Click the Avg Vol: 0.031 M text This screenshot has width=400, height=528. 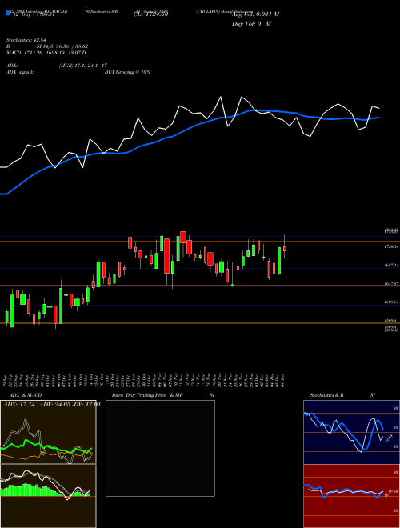(255, 14)
